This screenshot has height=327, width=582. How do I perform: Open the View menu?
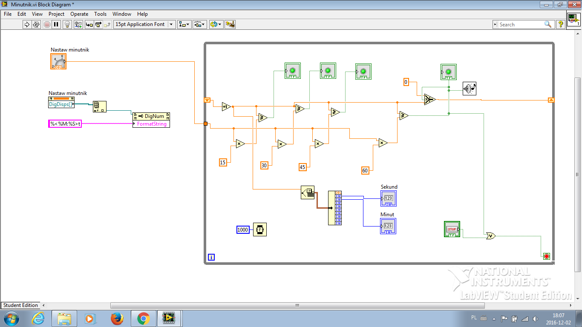pyautogui.click(x=37, y=14)
